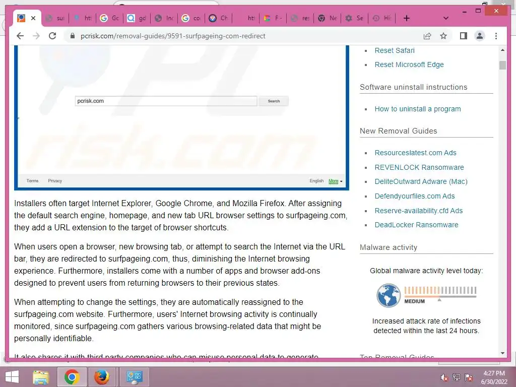The width and height of the screenshot is (516, 387).
Task: Click the Chrome taskbar icon
Action: (x=72, y=377)
